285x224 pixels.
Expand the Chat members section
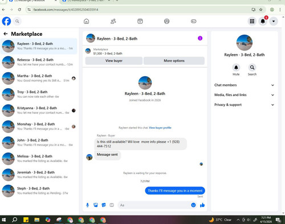point(244,85)
